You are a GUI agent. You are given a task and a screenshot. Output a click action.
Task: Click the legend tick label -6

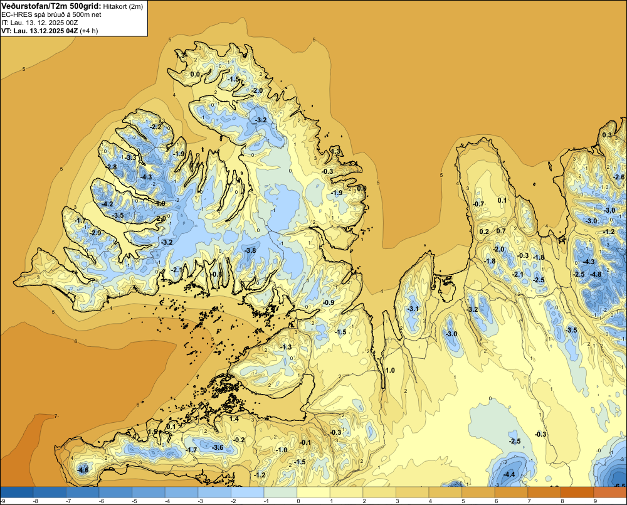[102, 501]
